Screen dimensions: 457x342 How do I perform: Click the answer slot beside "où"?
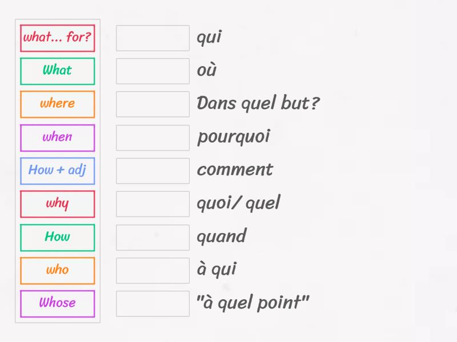click(153, 71)
